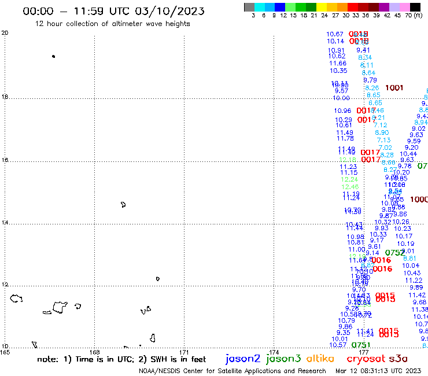This screenshot has height=376, width=428.
Task: Click the 'Mar 12 08:31:13 UTC 2023' timestamp
Action: (378, 371)
